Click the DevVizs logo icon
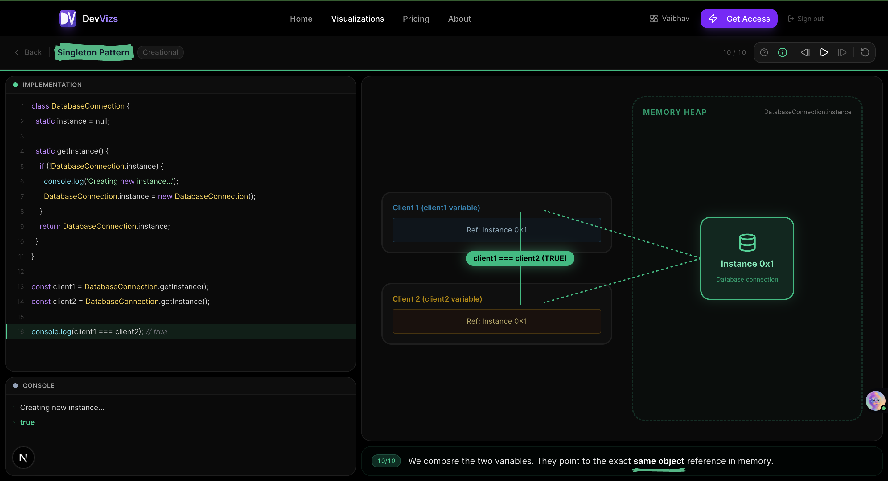Viewport: 888px width, 481px height. coord(68,18)
